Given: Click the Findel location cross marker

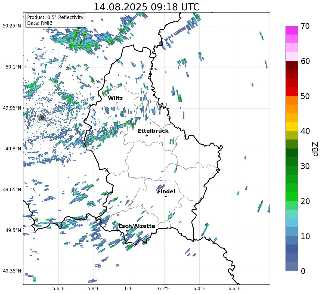Looking at the screenshot, I should coord(166,196).
